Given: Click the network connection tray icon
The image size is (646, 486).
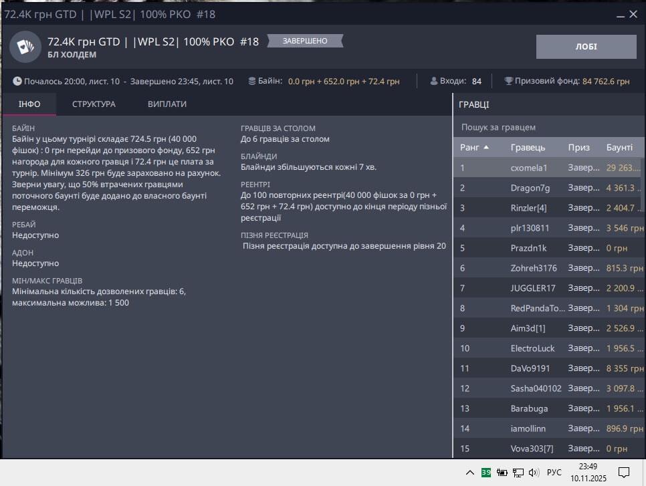Looking at the screenshot, I should [518, 472].
